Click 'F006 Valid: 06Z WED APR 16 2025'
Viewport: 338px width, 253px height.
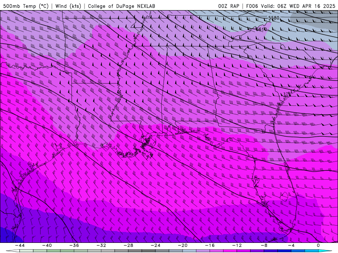point(291,6)
